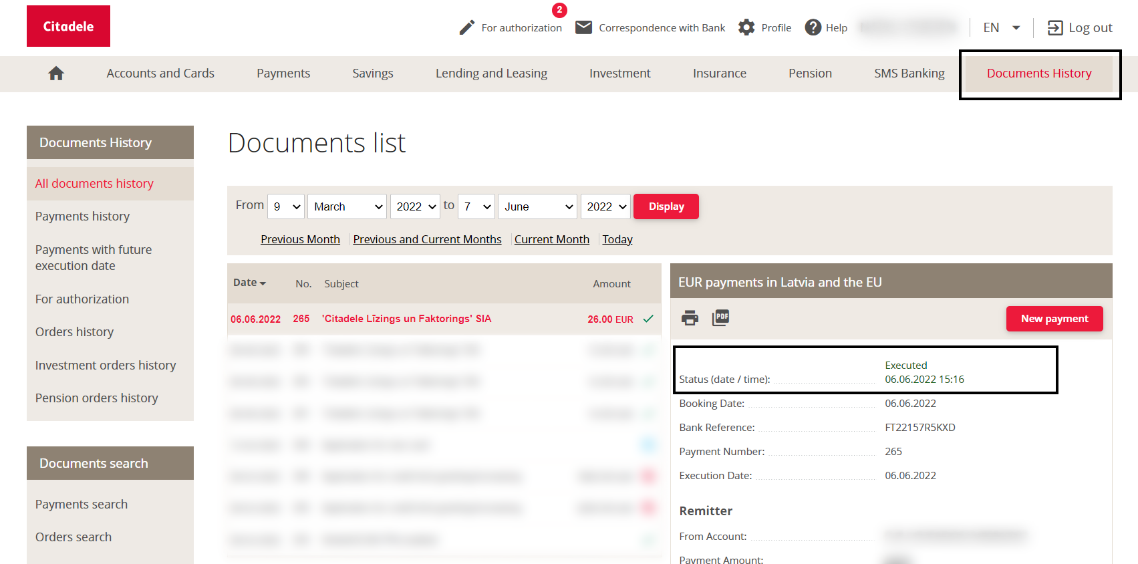Start a New payment
Screen dimensions: 1138x564
pyautogui.click(x=1054, y=319)
